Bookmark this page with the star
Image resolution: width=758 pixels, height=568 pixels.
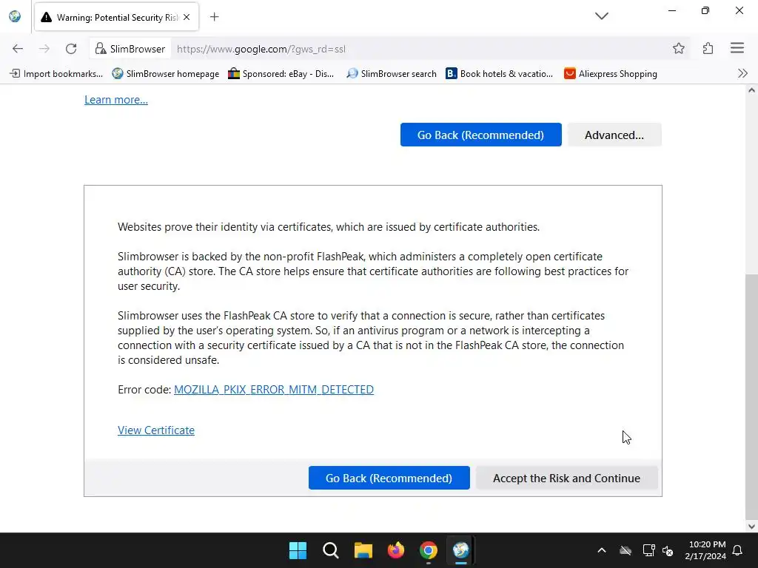click(x=679, y=48)
